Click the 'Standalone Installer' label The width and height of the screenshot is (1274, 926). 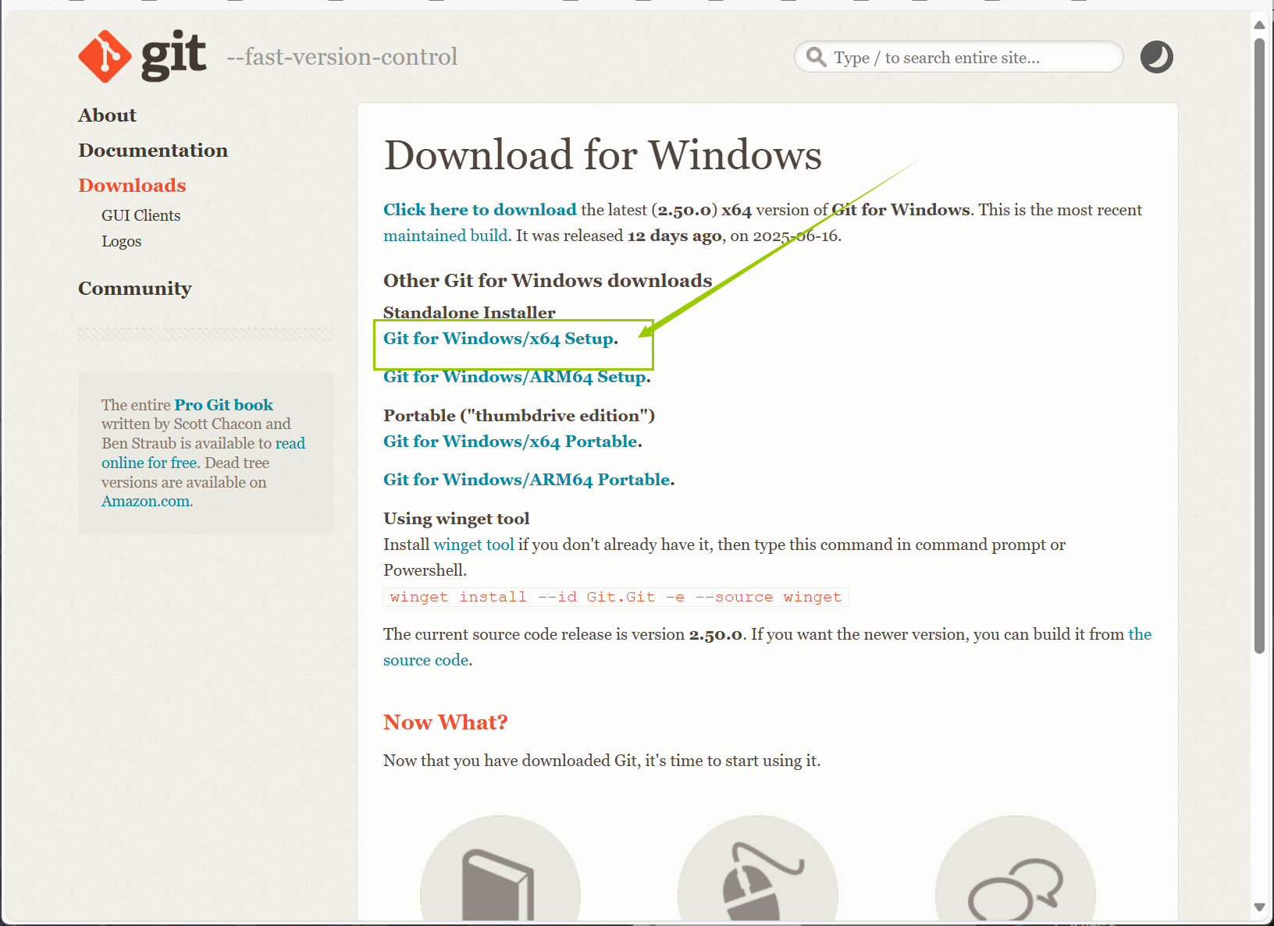[469, 312]
